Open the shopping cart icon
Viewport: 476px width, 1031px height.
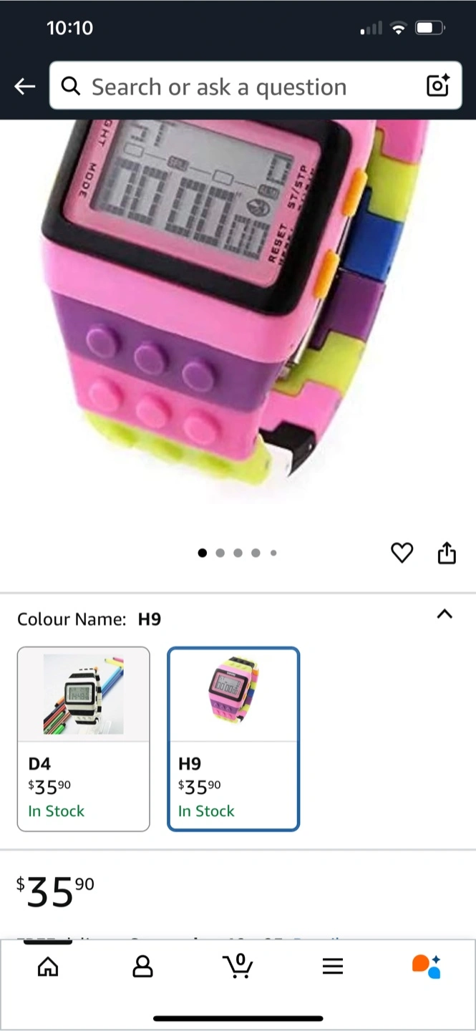pos(238,966)
